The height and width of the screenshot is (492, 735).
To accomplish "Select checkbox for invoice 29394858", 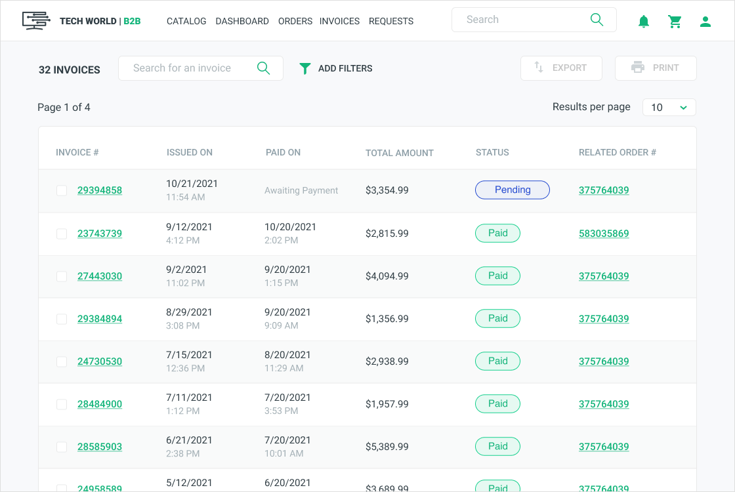I will point(62,191).
